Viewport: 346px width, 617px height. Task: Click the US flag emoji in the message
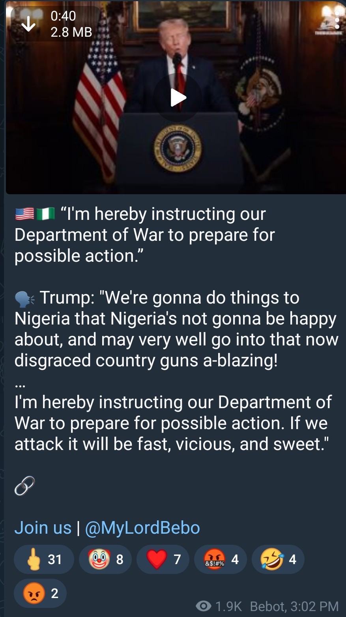24,214
